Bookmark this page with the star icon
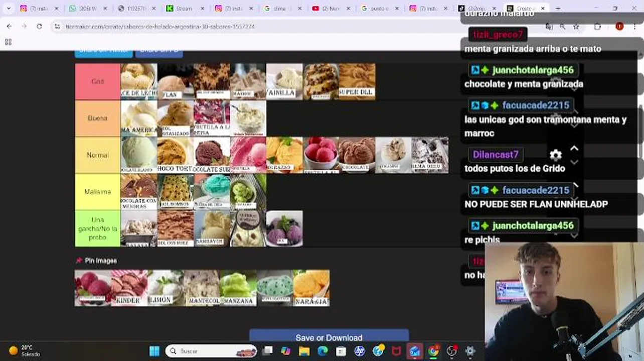 [576, 27]
